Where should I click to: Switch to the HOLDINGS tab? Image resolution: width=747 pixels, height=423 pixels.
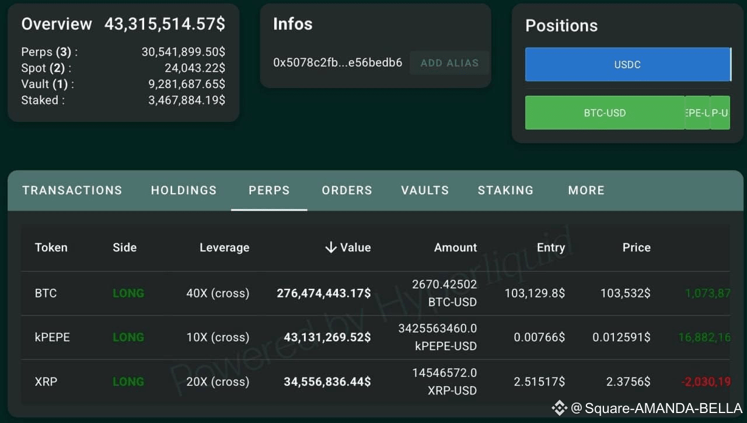[x=183, y=190]
